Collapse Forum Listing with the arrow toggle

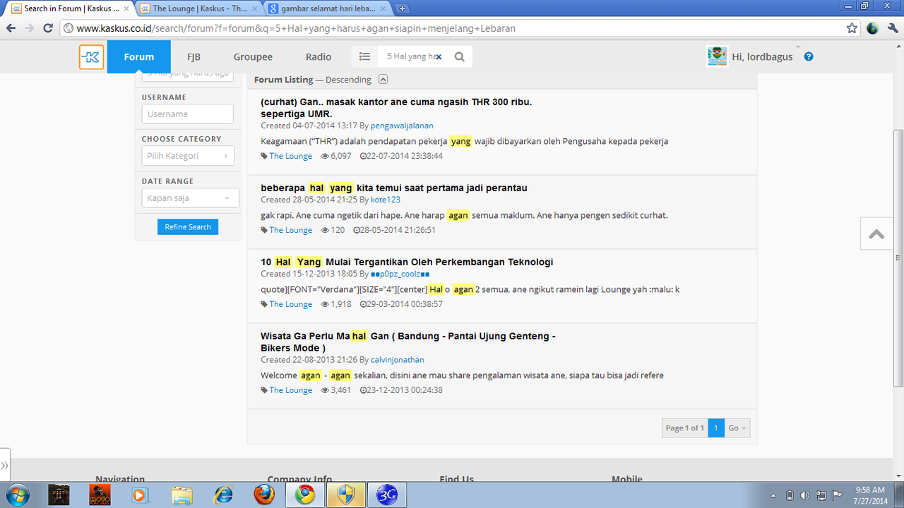[383, 79]
